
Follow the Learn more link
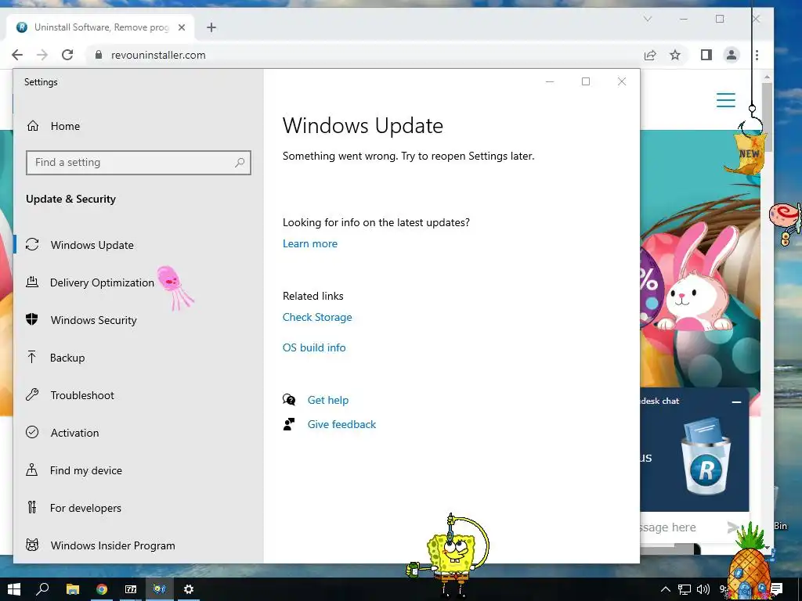click(310, 244)
